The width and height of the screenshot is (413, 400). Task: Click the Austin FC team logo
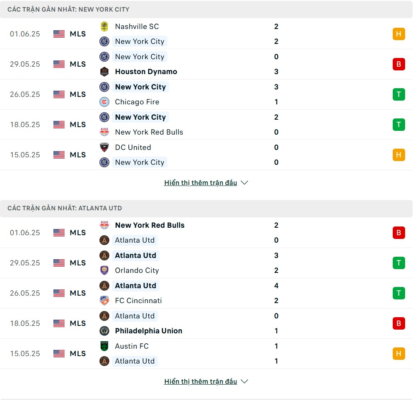click(104, 346)
